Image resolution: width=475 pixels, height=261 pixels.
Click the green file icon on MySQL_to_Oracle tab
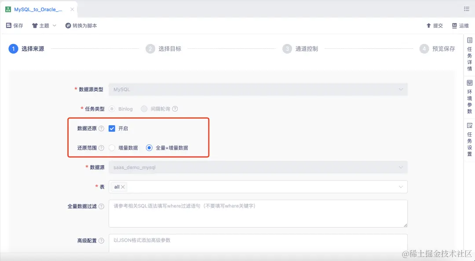coord(8,9)
